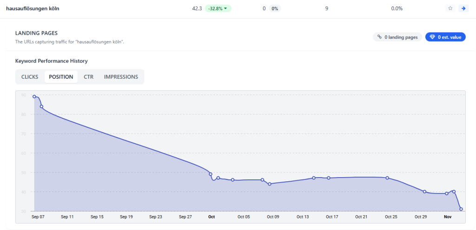Select the final lowest data point on chart
The height and width of the screenshot is (230, 476).
(461, 209)
